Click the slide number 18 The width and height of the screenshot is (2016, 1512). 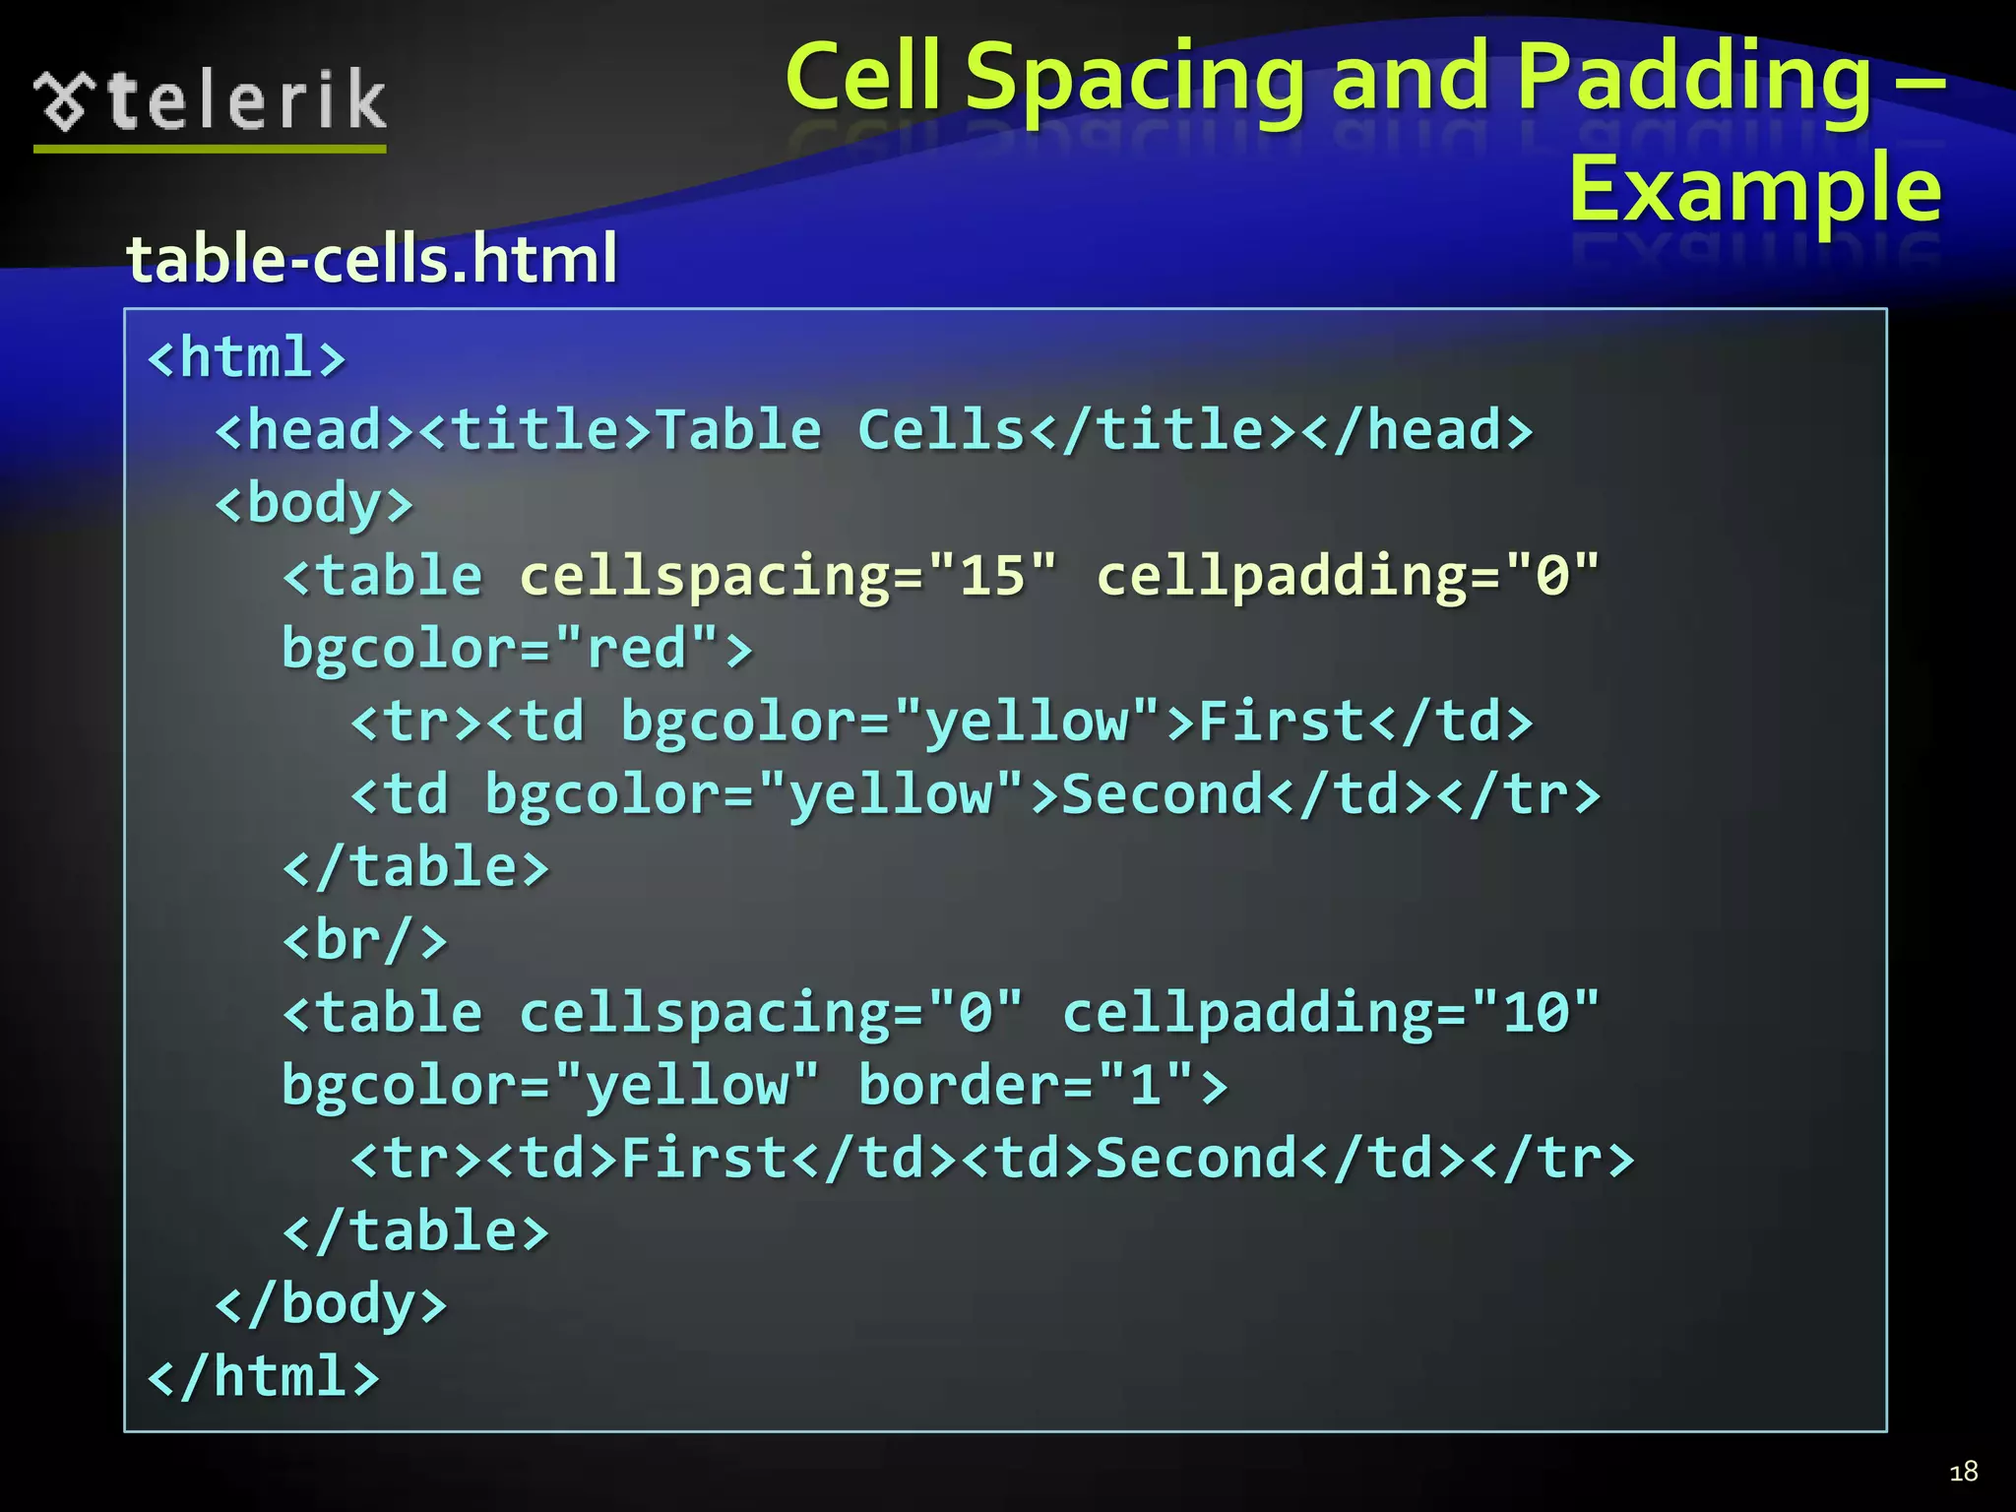[1963, 1472]
